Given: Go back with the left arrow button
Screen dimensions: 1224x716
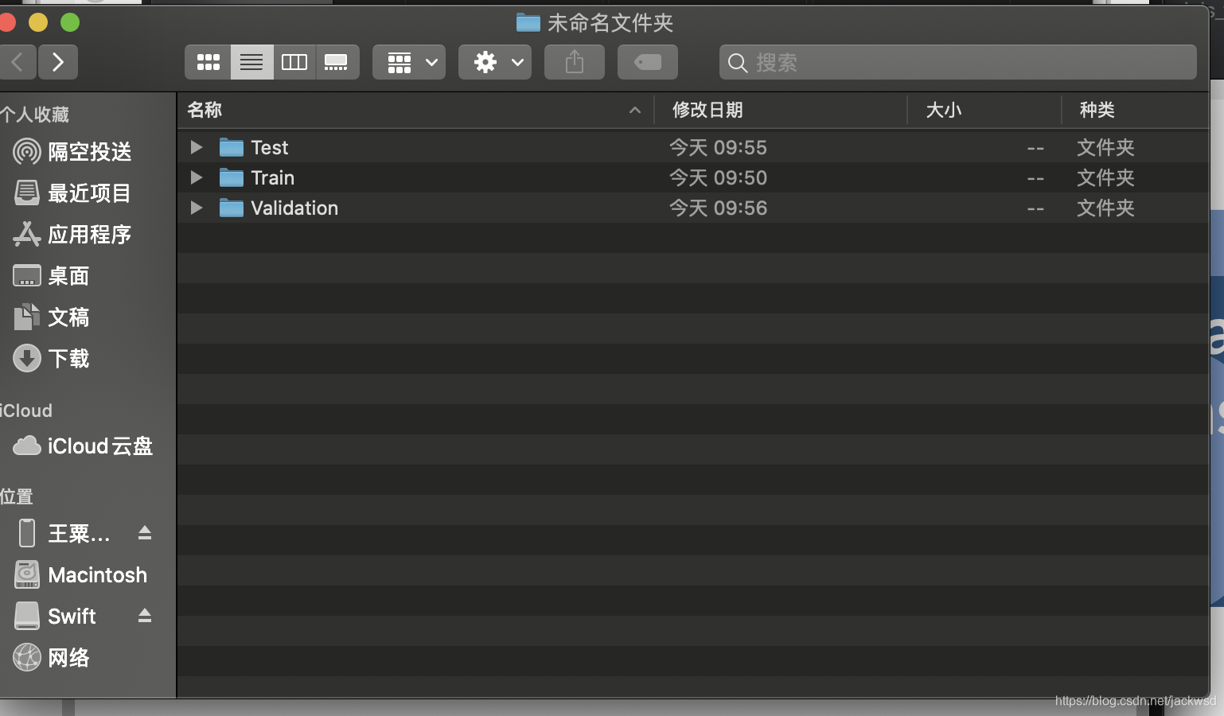Looking at the screenshot, I should [x=18, y=62].
